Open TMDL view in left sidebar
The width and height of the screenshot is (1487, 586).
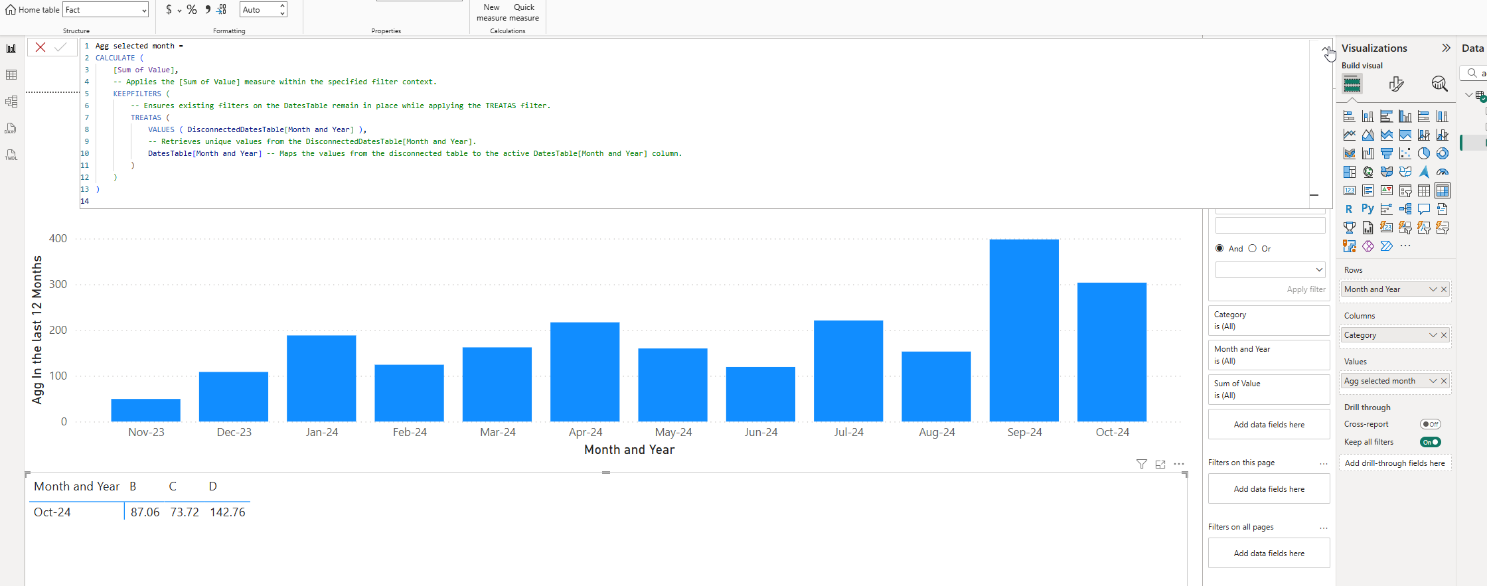[11, 155]
